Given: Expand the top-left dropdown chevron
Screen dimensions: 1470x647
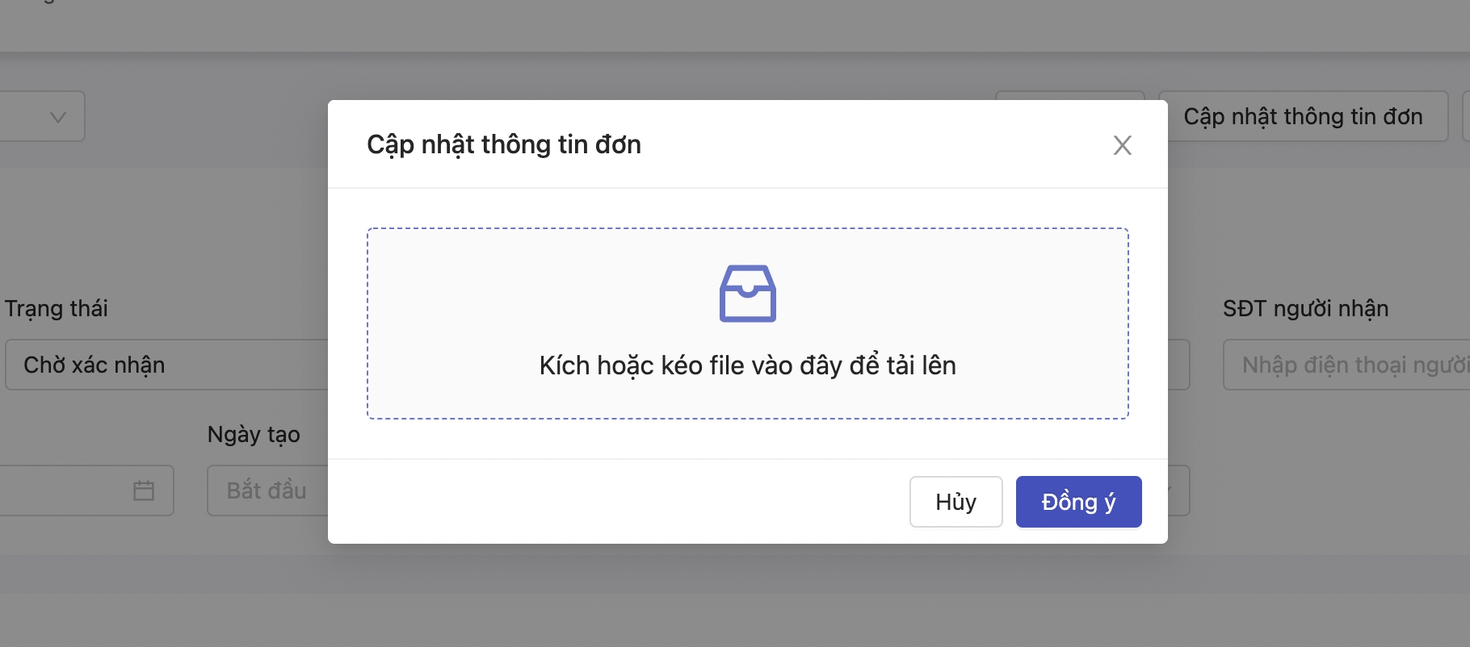Looking at the screenshot, I should [57, 117].
